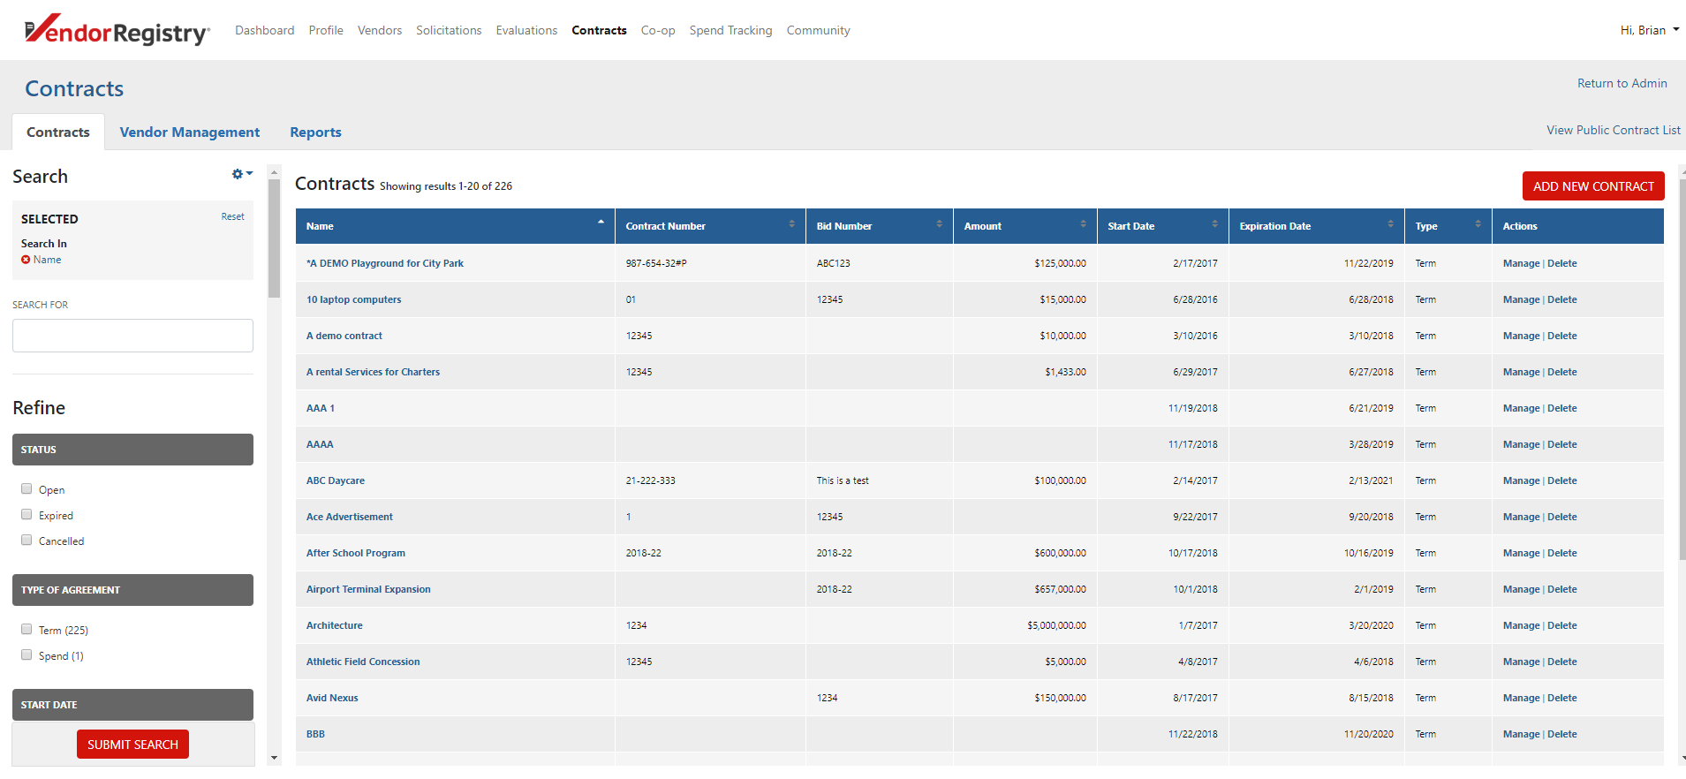The height and width of the screenshot is (779, 1686).
Task: Collapse the Status refine section
Action: coord(132,450)
